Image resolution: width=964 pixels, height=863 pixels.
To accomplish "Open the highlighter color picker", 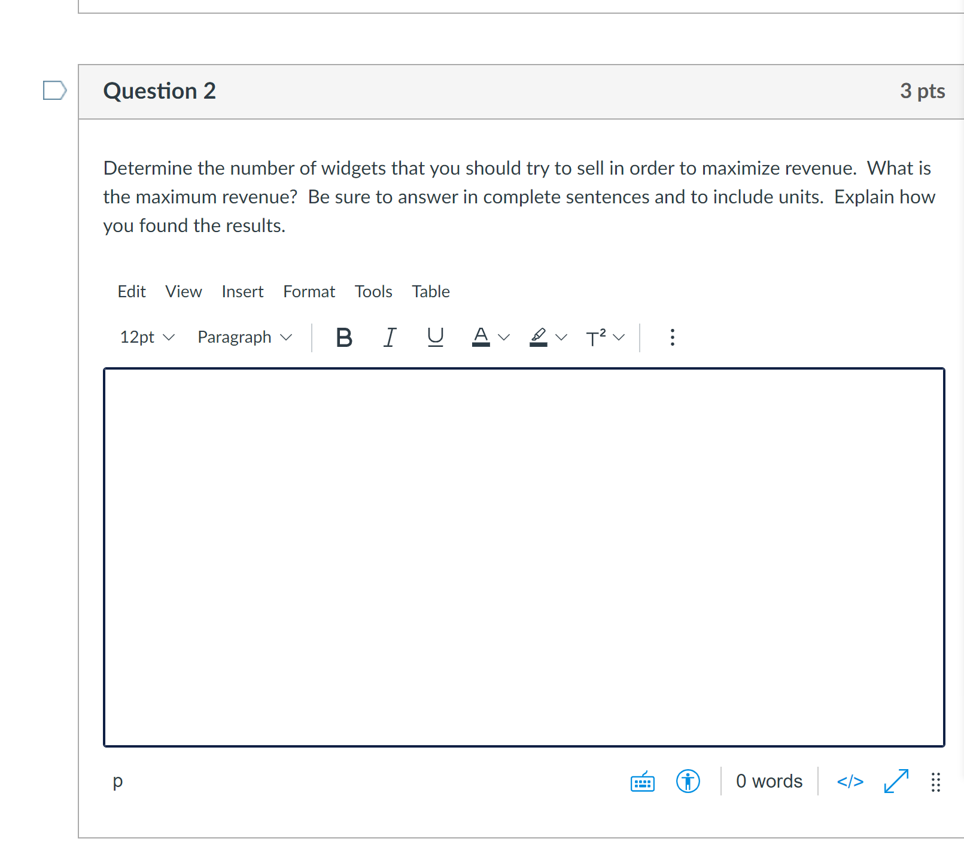I will coord(546,337).
